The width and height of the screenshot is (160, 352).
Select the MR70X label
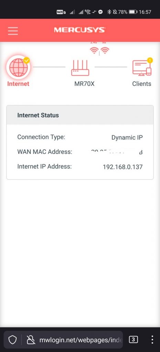click(x=85, y=84)
